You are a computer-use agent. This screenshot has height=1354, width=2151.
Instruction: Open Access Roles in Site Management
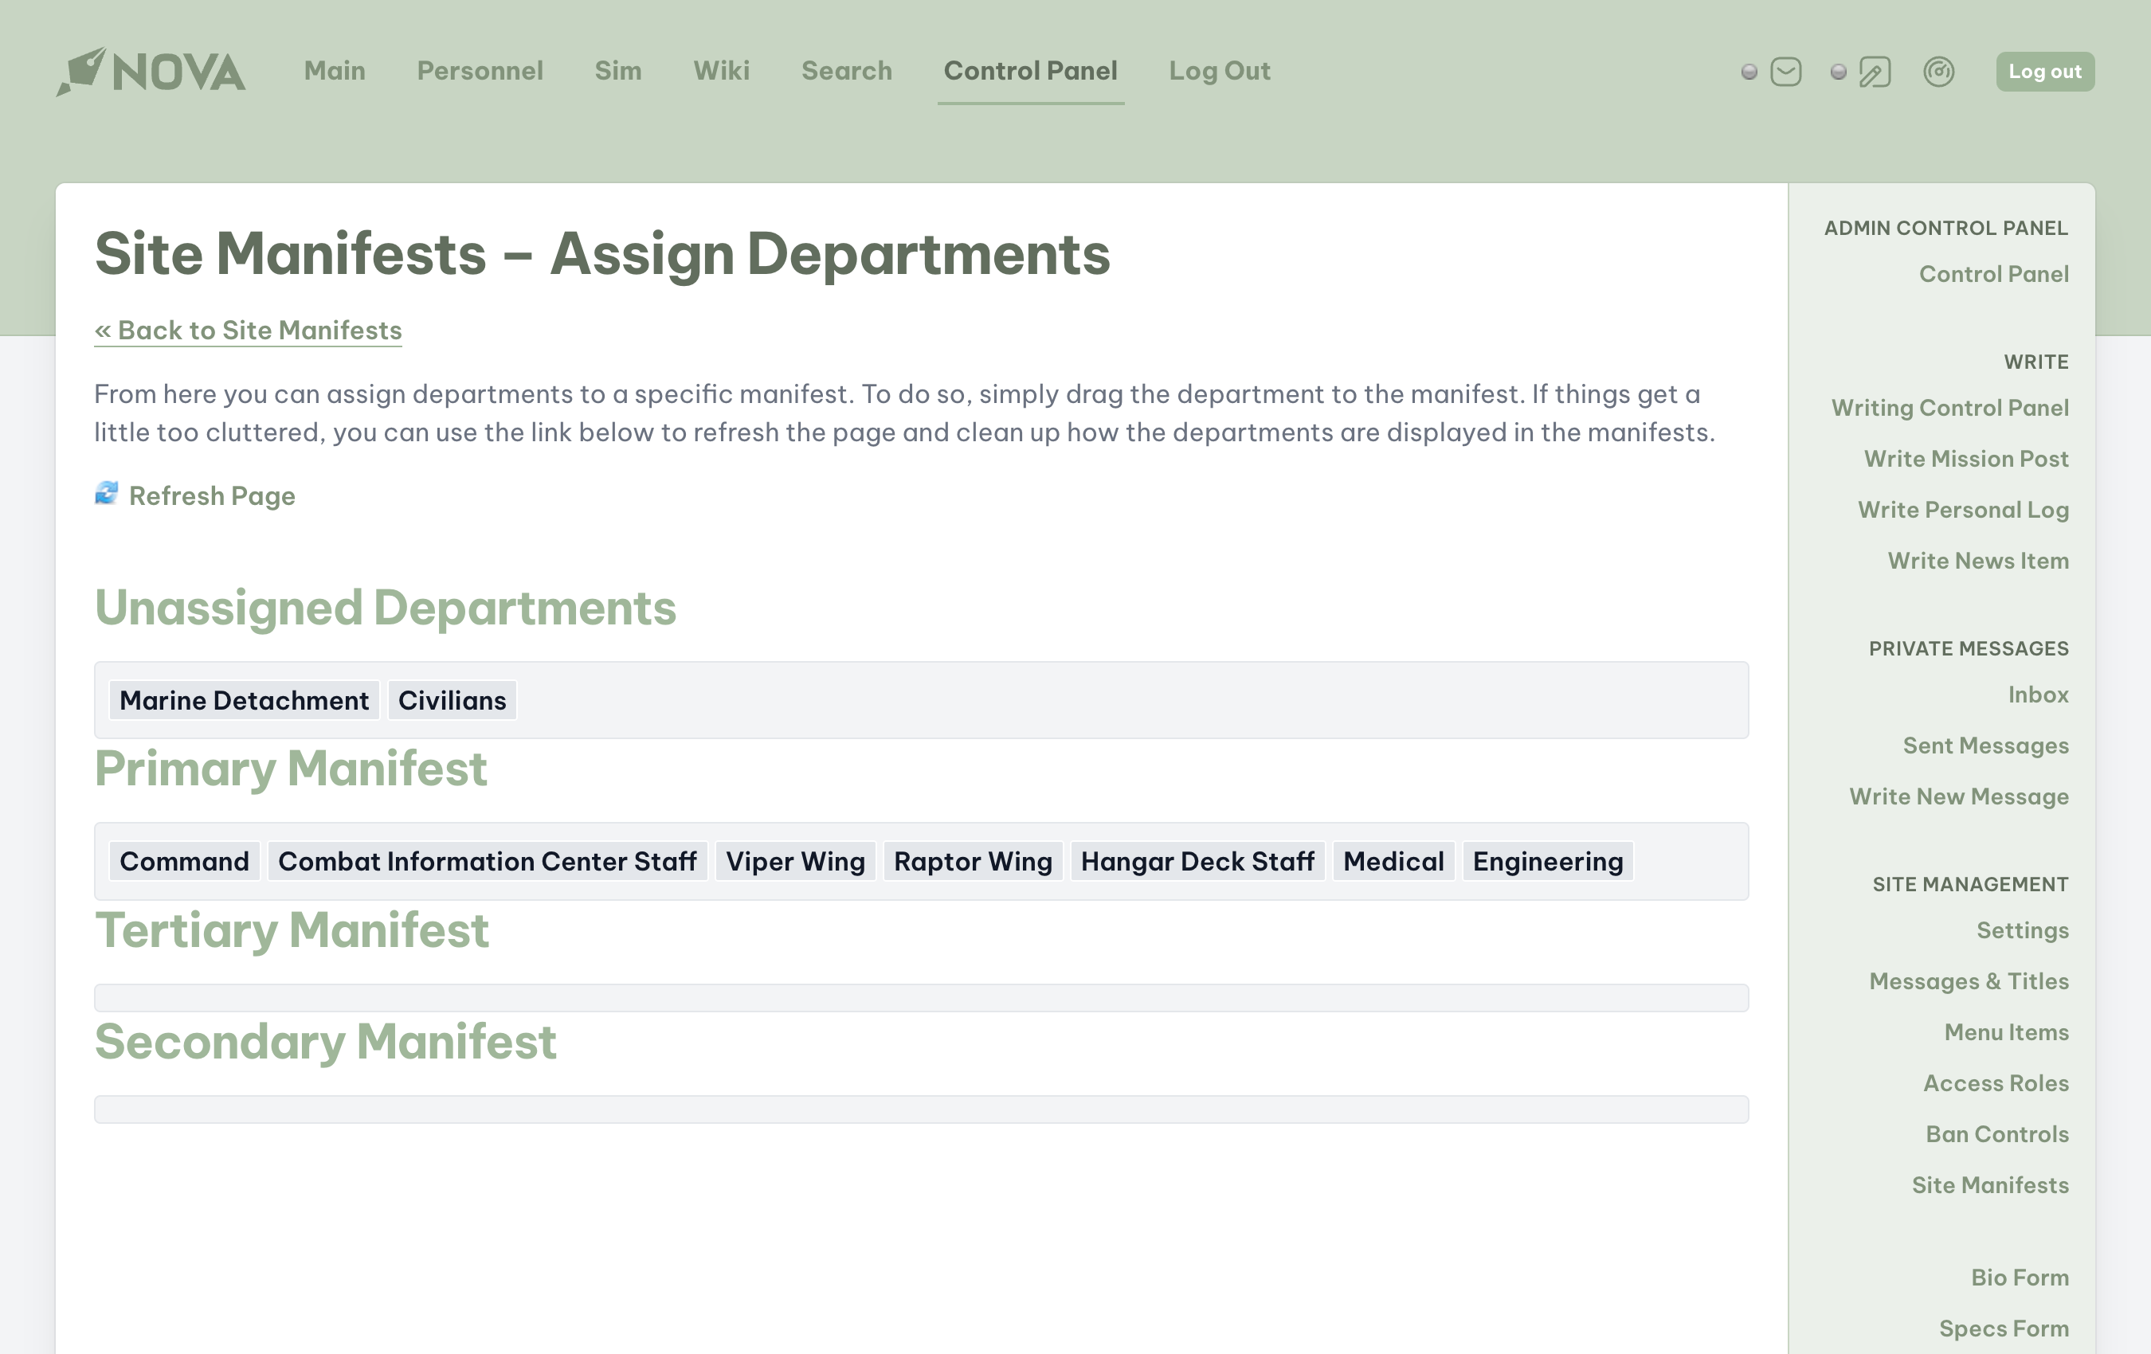[x=1996, y=1082]
